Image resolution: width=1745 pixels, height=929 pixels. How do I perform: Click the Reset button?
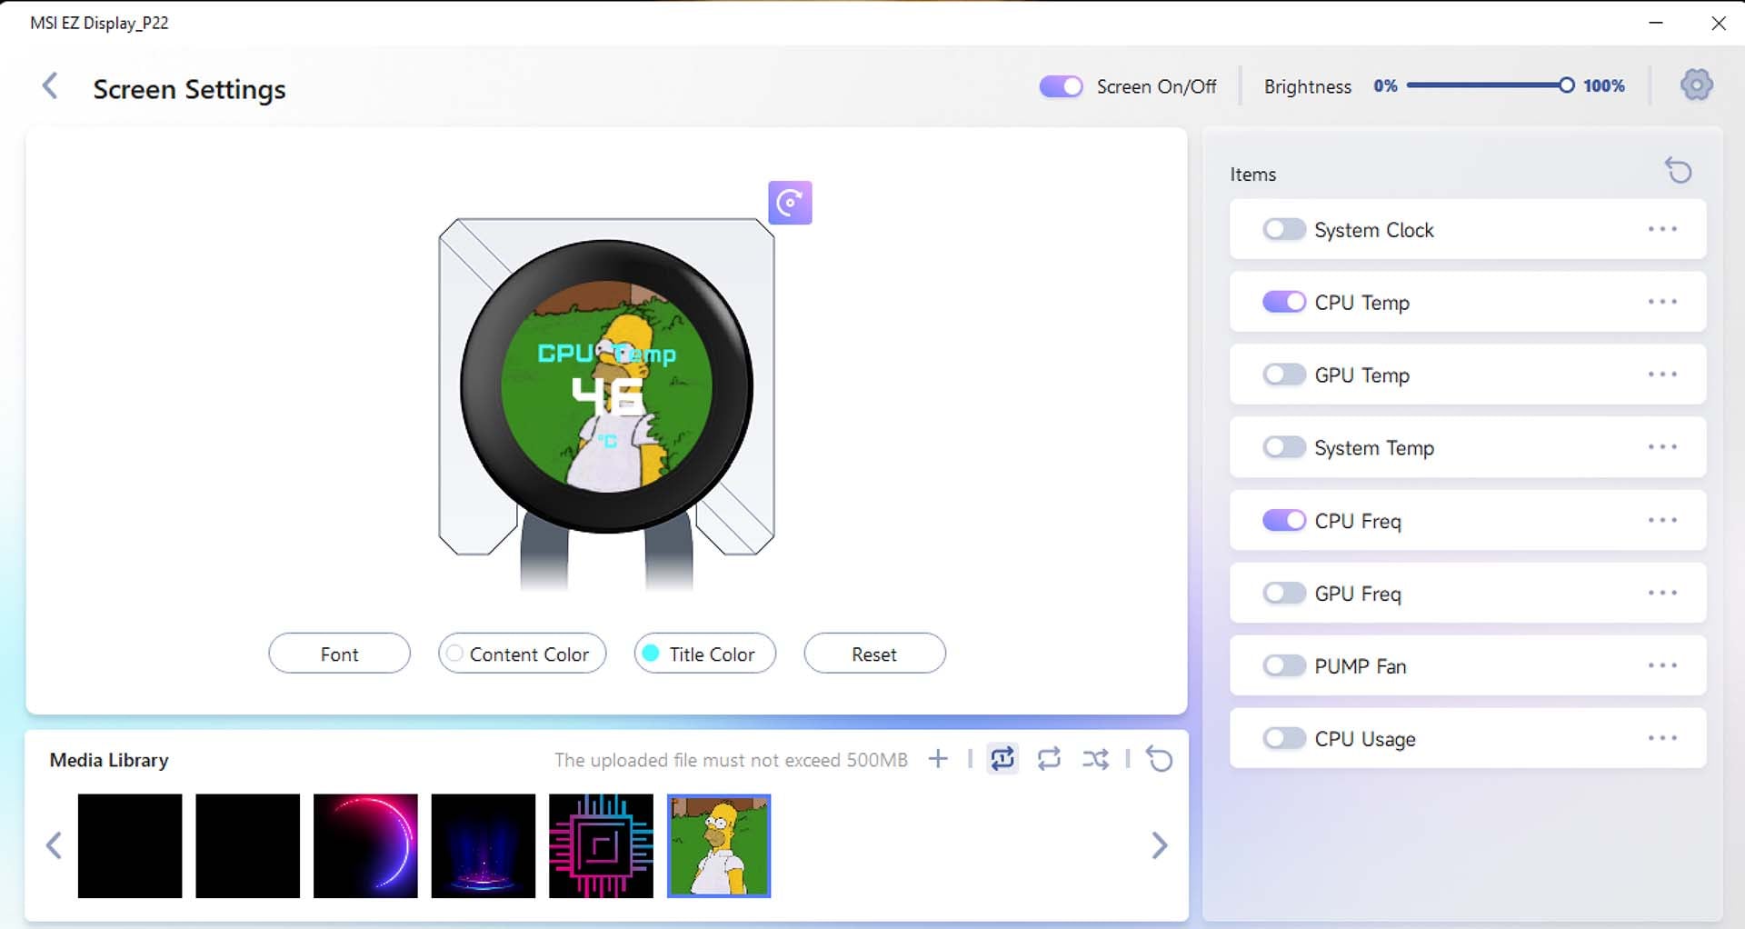(874, 654)
